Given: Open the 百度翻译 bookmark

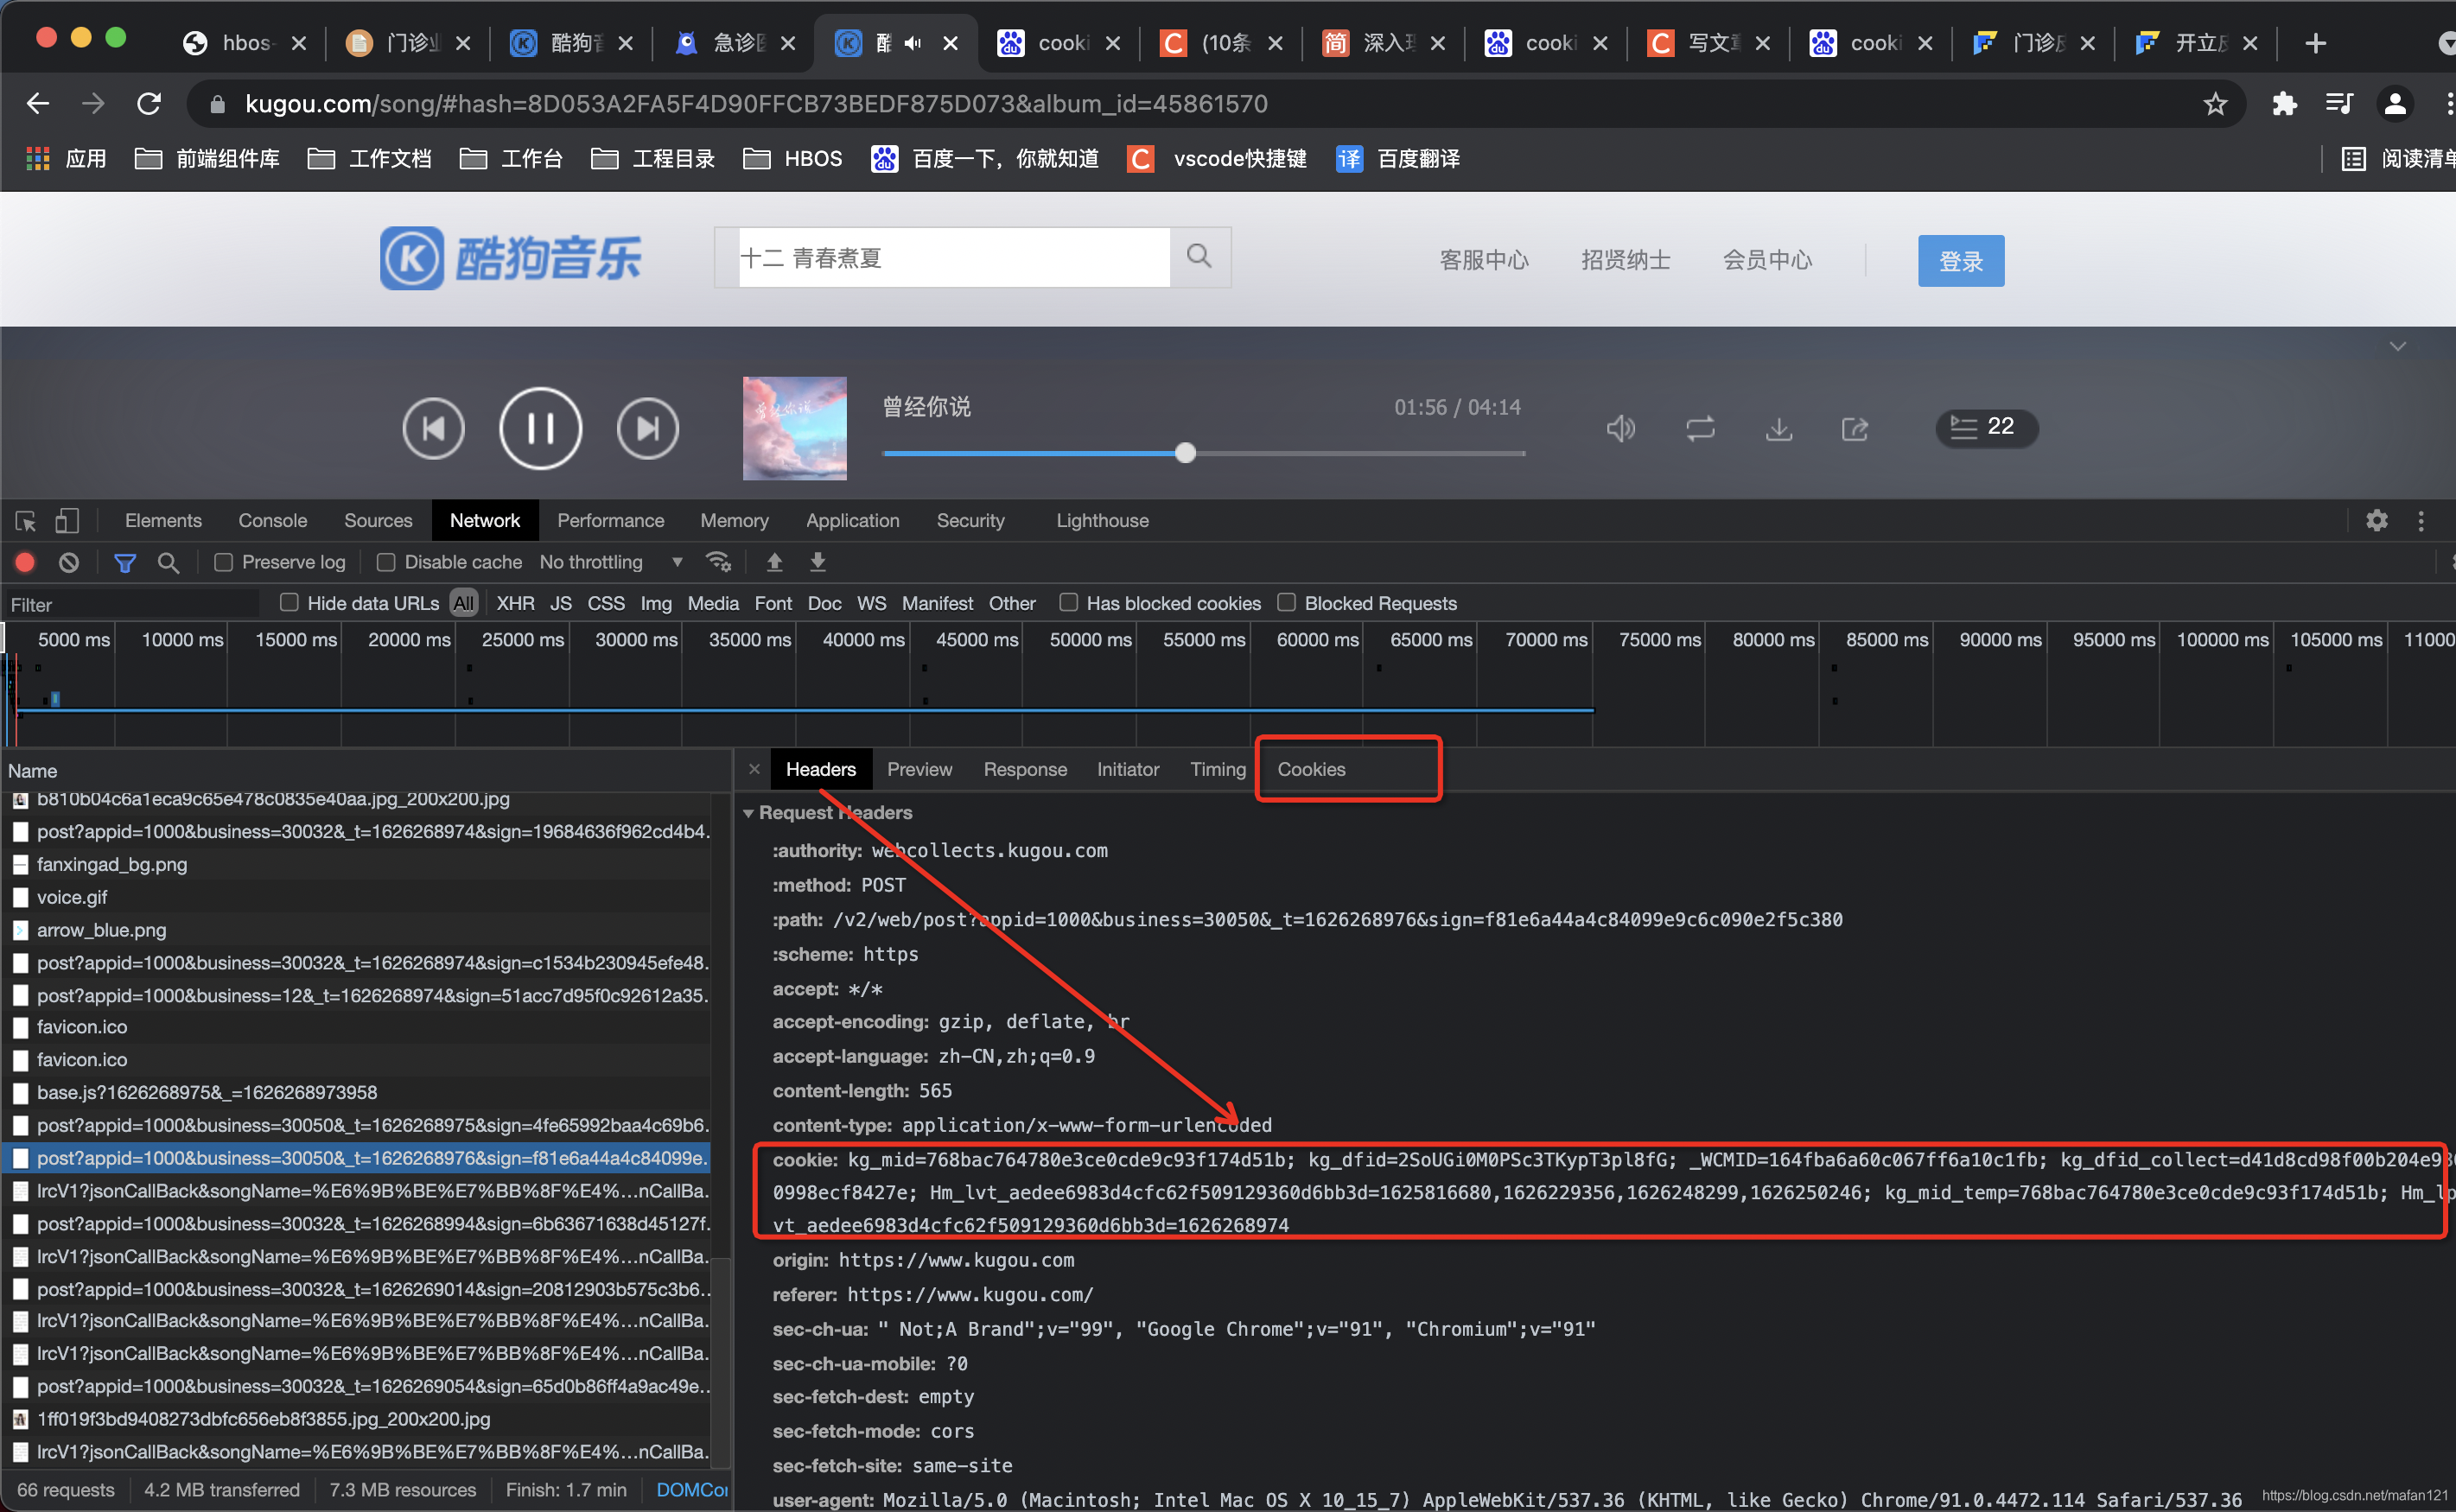Looking at the screenshot, I should (1398, 159).
